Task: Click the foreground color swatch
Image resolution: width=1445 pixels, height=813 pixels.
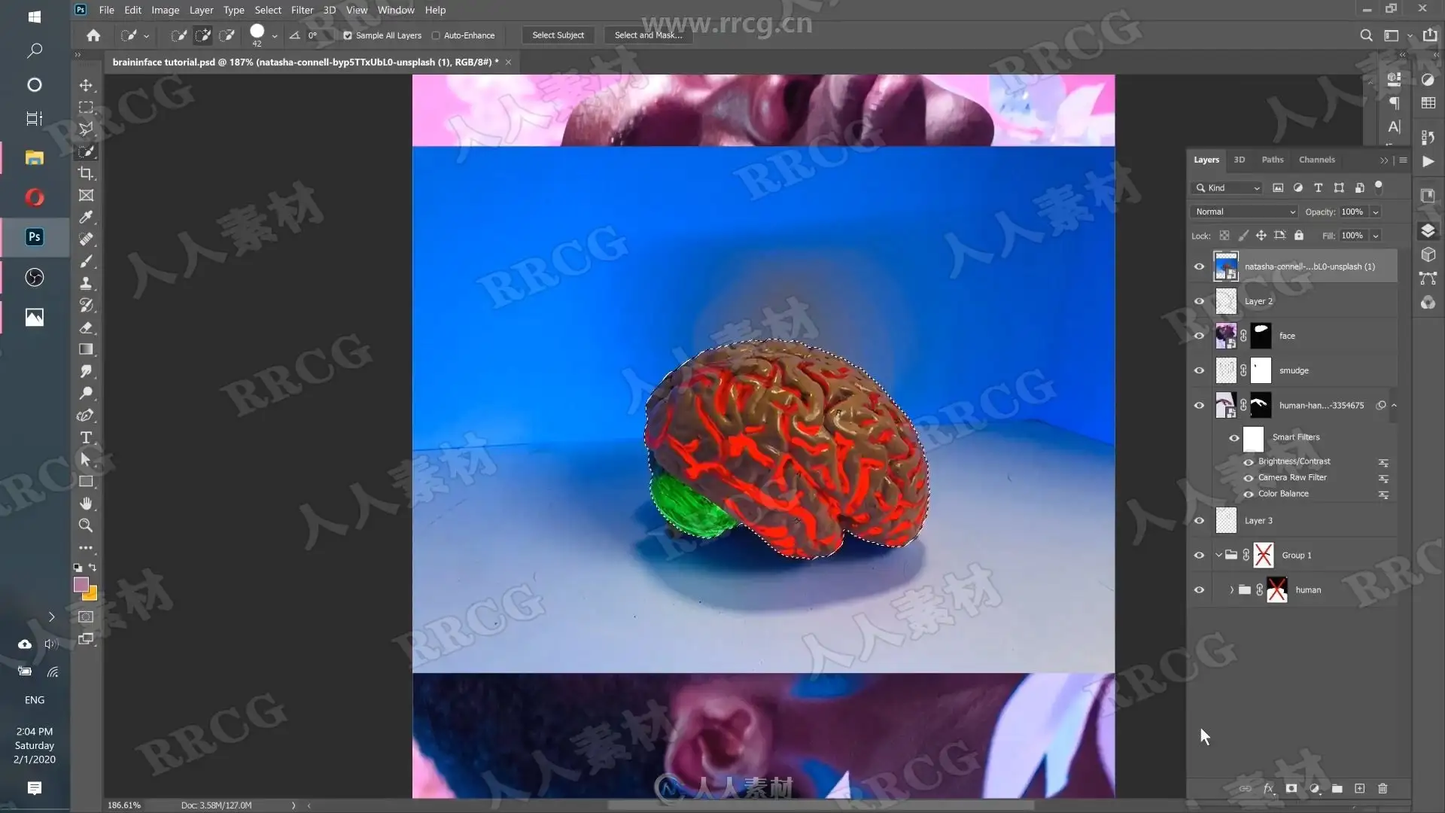Action: click(x=81, y=584)
